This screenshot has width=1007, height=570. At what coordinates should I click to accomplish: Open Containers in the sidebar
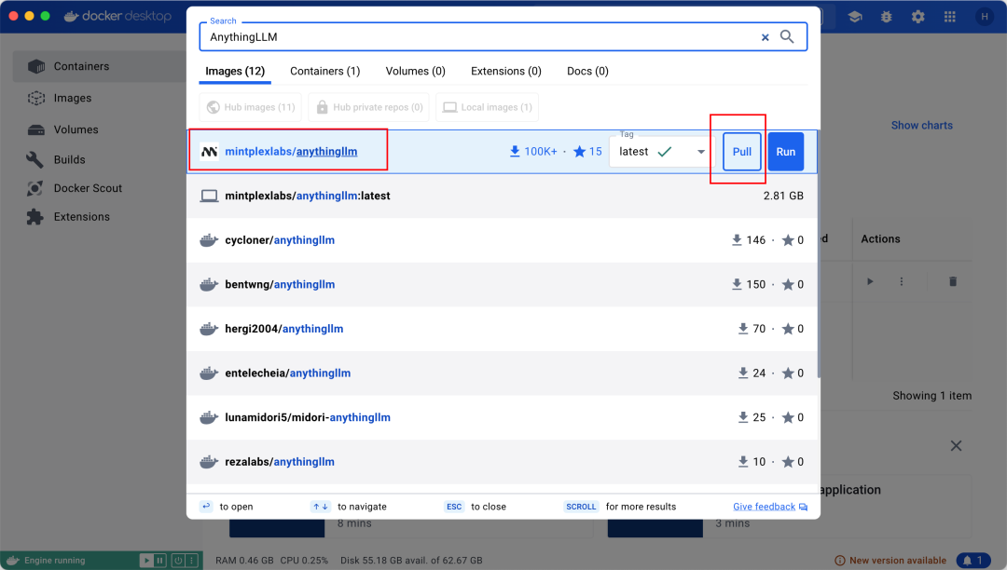point(100,66)
